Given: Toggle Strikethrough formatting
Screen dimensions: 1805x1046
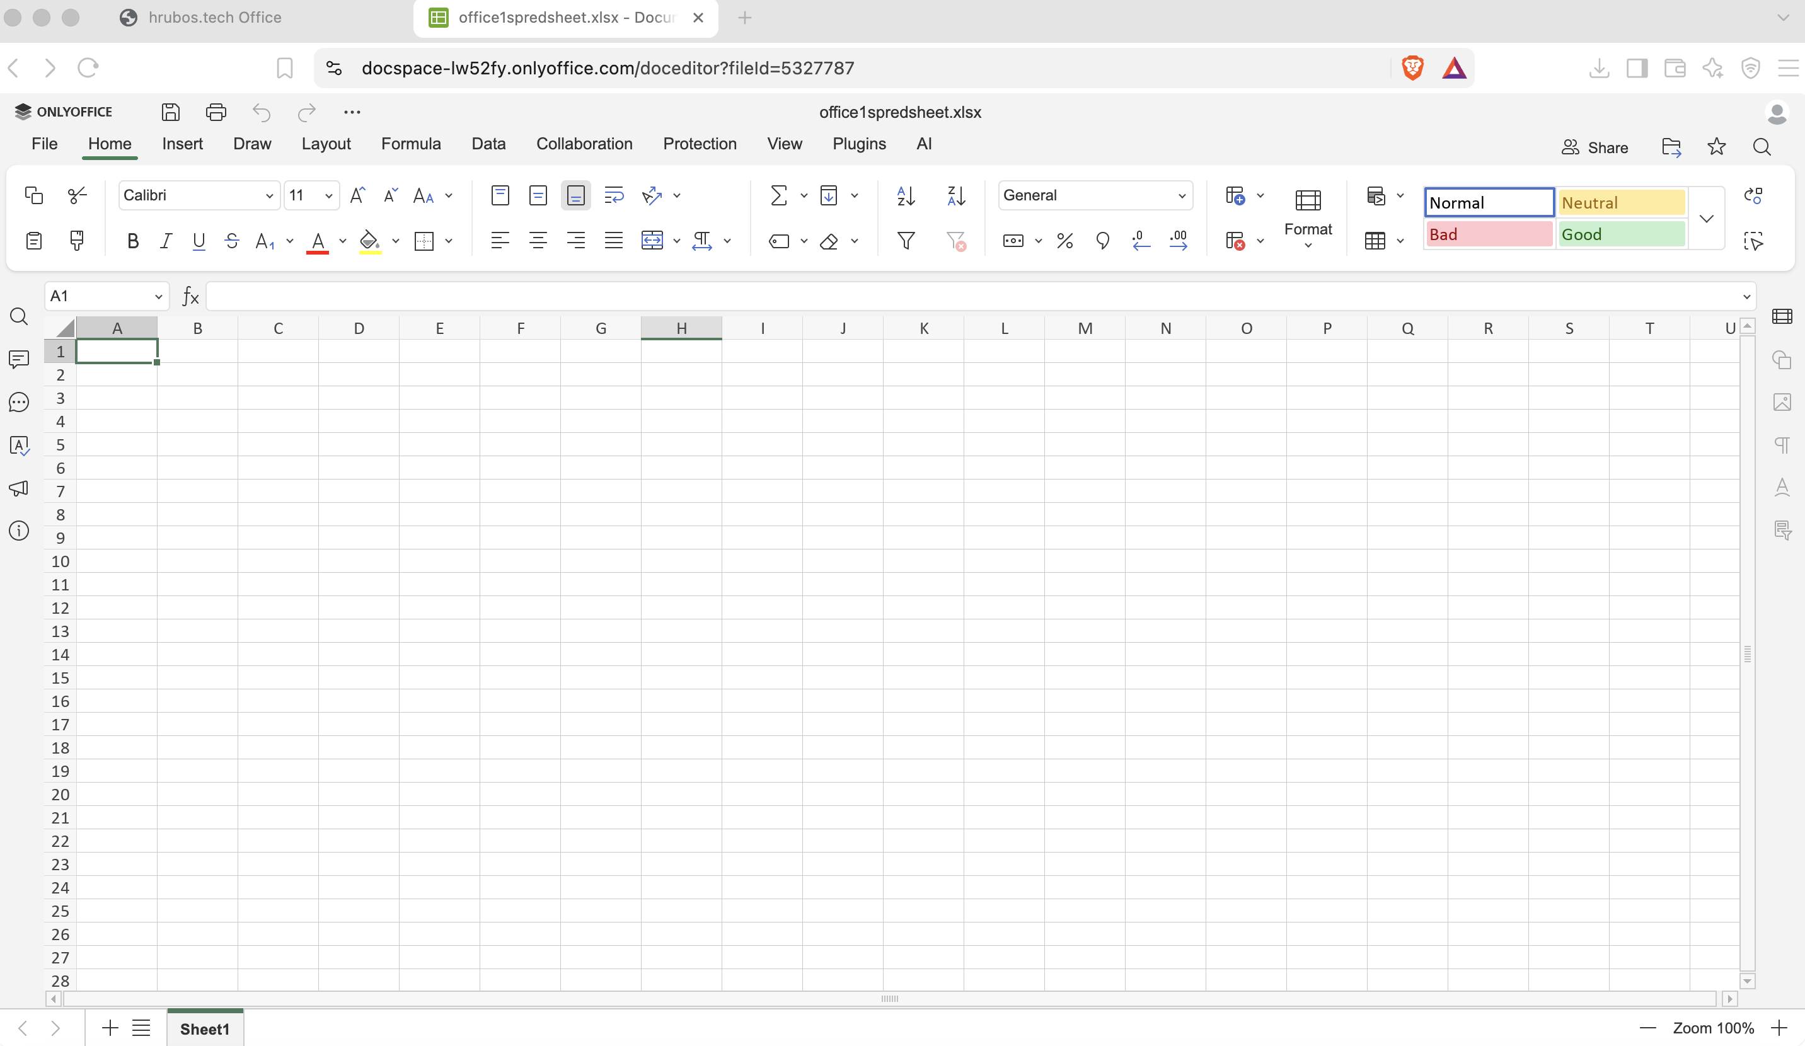Looking at the screenshot, I should tap(232, 241).
